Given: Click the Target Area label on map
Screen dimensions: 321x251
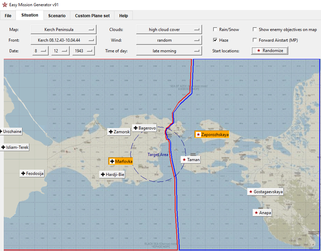Looking at the screenshot, I should click(x=158, y=155).
